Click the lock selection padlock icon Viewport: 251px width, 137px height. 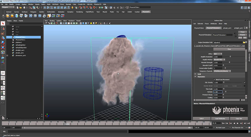pos(72,8)
